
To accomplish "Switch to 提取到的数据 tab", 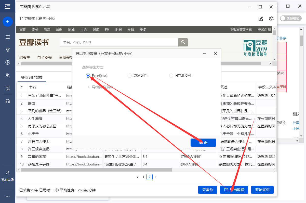I will point(32,77).
